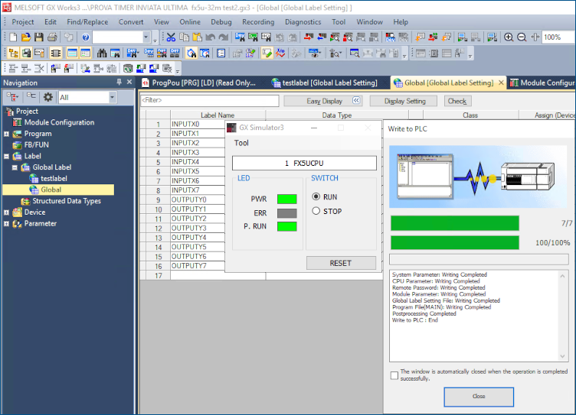This screenshot has width=576, height=415.
Task: Click the Copy icon
Action: [184, 37]
